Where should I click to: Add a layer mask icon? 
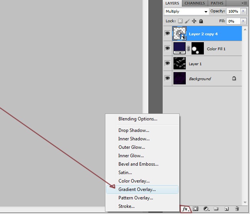[x=195, y=209]
